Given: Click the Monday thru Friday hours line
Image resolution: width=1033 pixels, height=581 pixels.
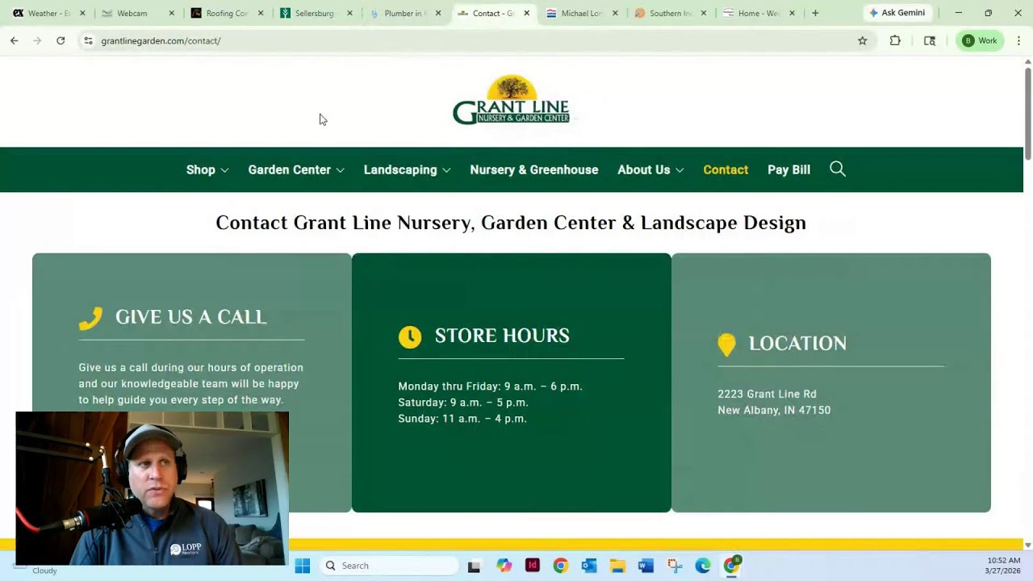Looking at the screenshot, I should pyautogui.click(x=490, y=386).
